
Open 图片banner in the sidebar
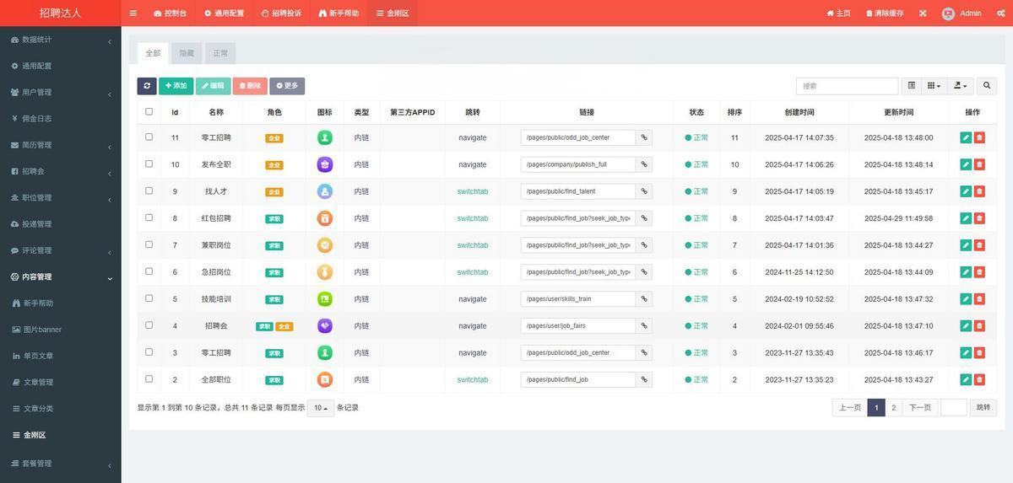tap(42, 330)
